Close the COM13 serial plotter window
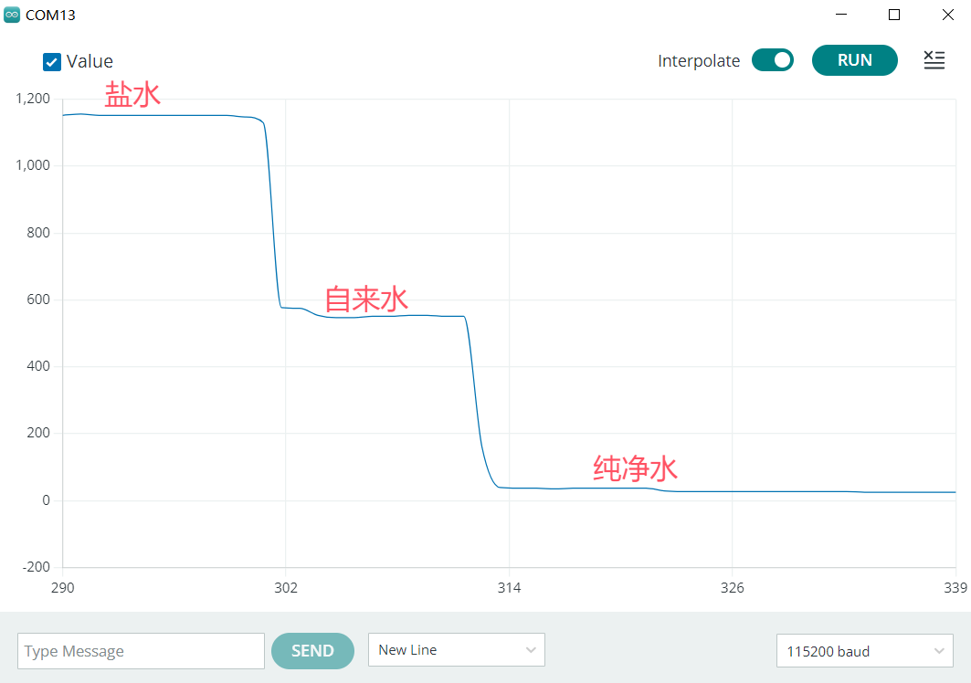Image resolution: width=971 pixels, height=683 pixels. (x=947, y=15)
